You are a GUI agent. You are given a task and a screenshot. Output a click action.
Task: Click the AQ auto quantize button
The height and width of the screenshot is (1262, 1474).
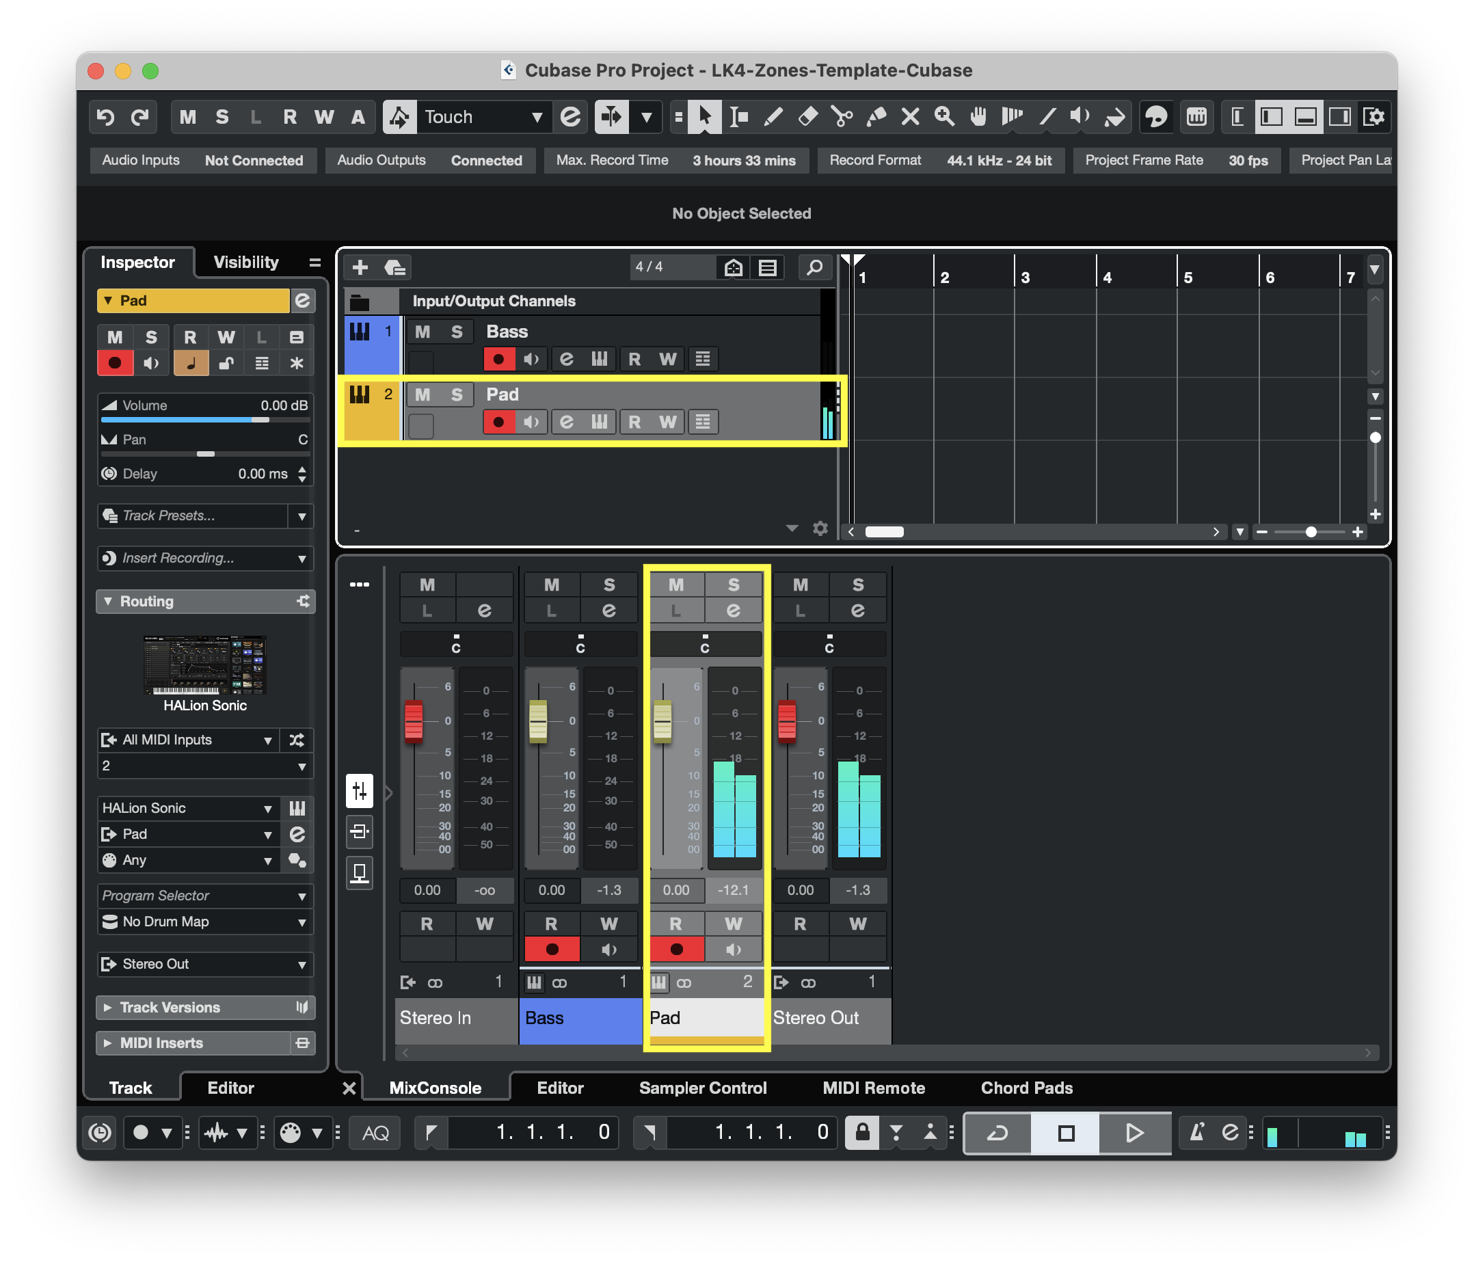[375, 1132]
